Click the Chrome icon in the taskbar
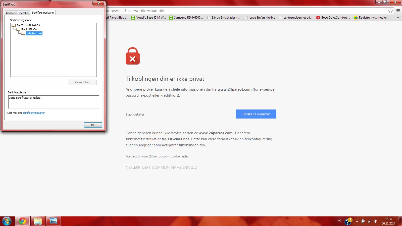The width and height of the screenshot is (402, 226). click(x=22, y=221)
